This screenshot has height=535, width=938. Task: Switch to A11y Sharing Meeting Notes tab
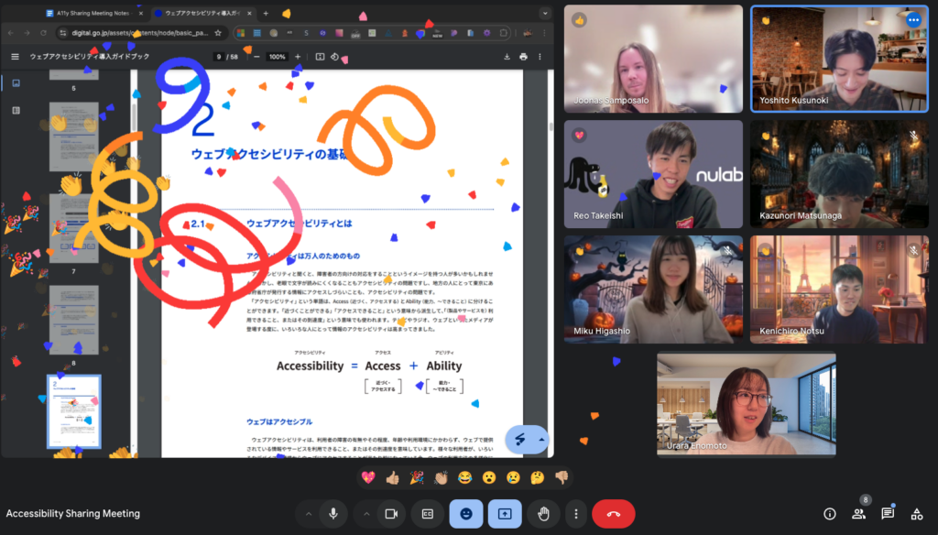click(92, 14)
